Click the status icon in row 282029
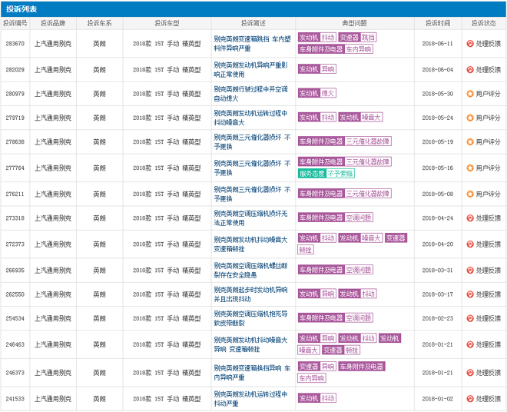507x412 pixels. (470, 70)
